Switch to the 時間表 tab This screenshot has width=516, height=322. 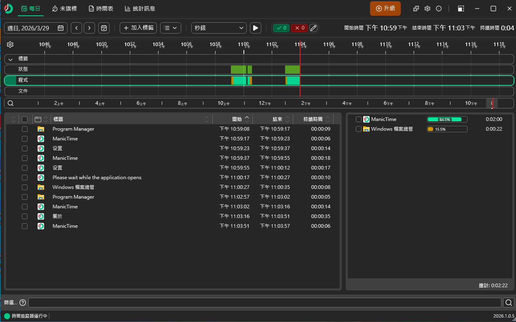click(100, 8)
